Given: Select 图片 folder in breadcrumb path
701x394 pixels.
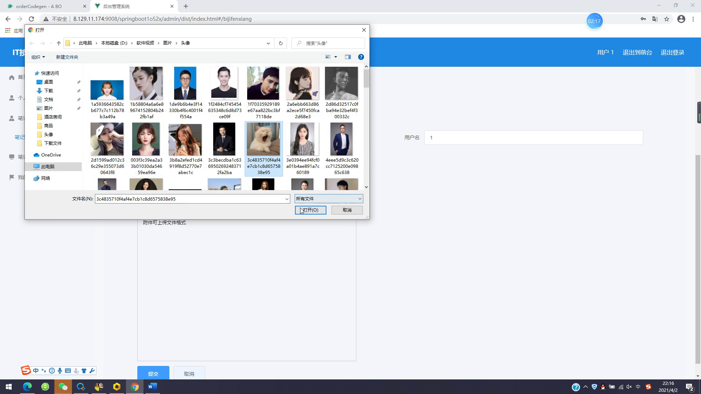Looking at the screenshot, I should pyautogui.click(x=168, y=43).
